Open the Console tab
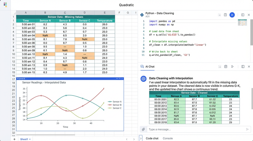The width and height of the screenshot is (253, 141). click(168, 138)
